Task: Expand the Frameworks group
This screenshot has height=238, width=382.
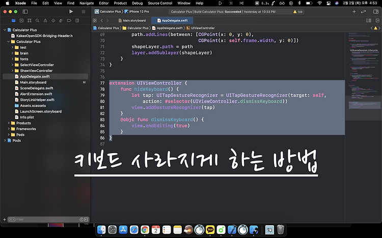Action: tap(9, 129)
